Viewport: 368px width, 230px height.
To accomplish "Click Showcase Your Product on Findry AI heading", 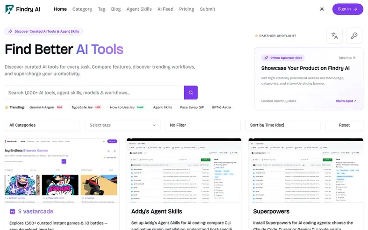I will (305, 68).
